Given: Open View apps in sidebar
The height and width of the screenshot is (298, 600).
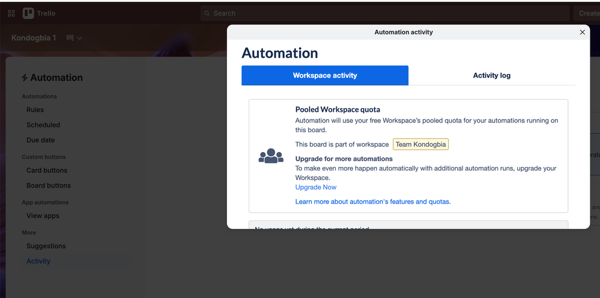Looking at the screenshot, I should click(x=43, y=216).
